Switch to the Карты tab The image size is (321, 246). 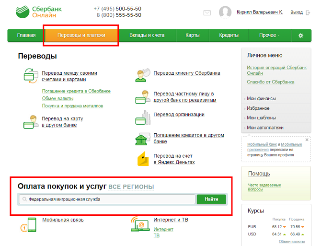(x=193, y=35)
